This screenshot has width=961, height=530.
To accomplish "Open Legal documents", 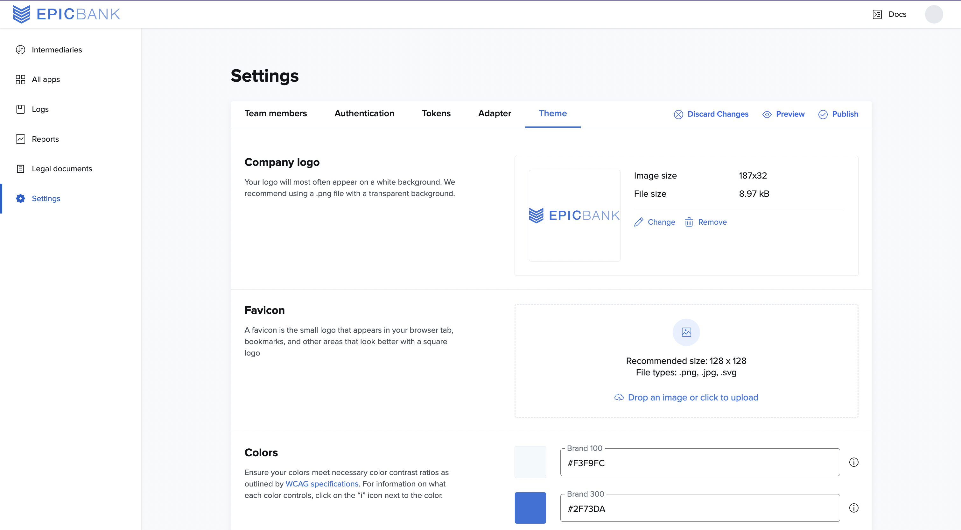I will click(62, 168).
